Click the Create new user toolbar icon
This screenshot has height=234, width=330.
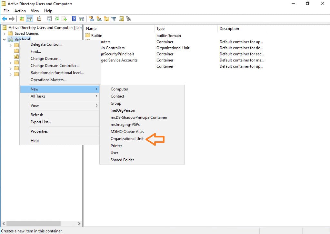(92, 19)
